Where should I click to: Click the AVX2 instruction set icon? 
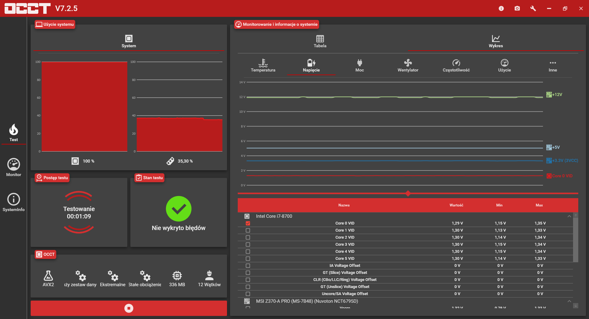[x=48, y=275]
